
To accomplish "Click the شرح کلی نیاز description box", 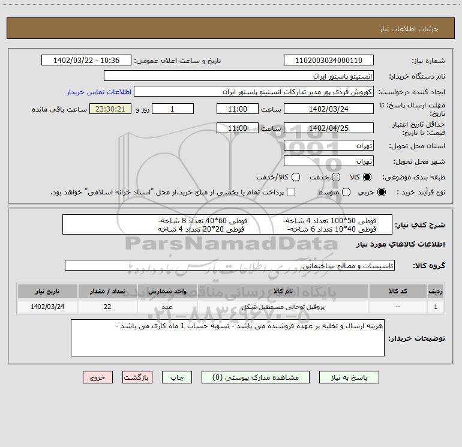I will [227, 224].
